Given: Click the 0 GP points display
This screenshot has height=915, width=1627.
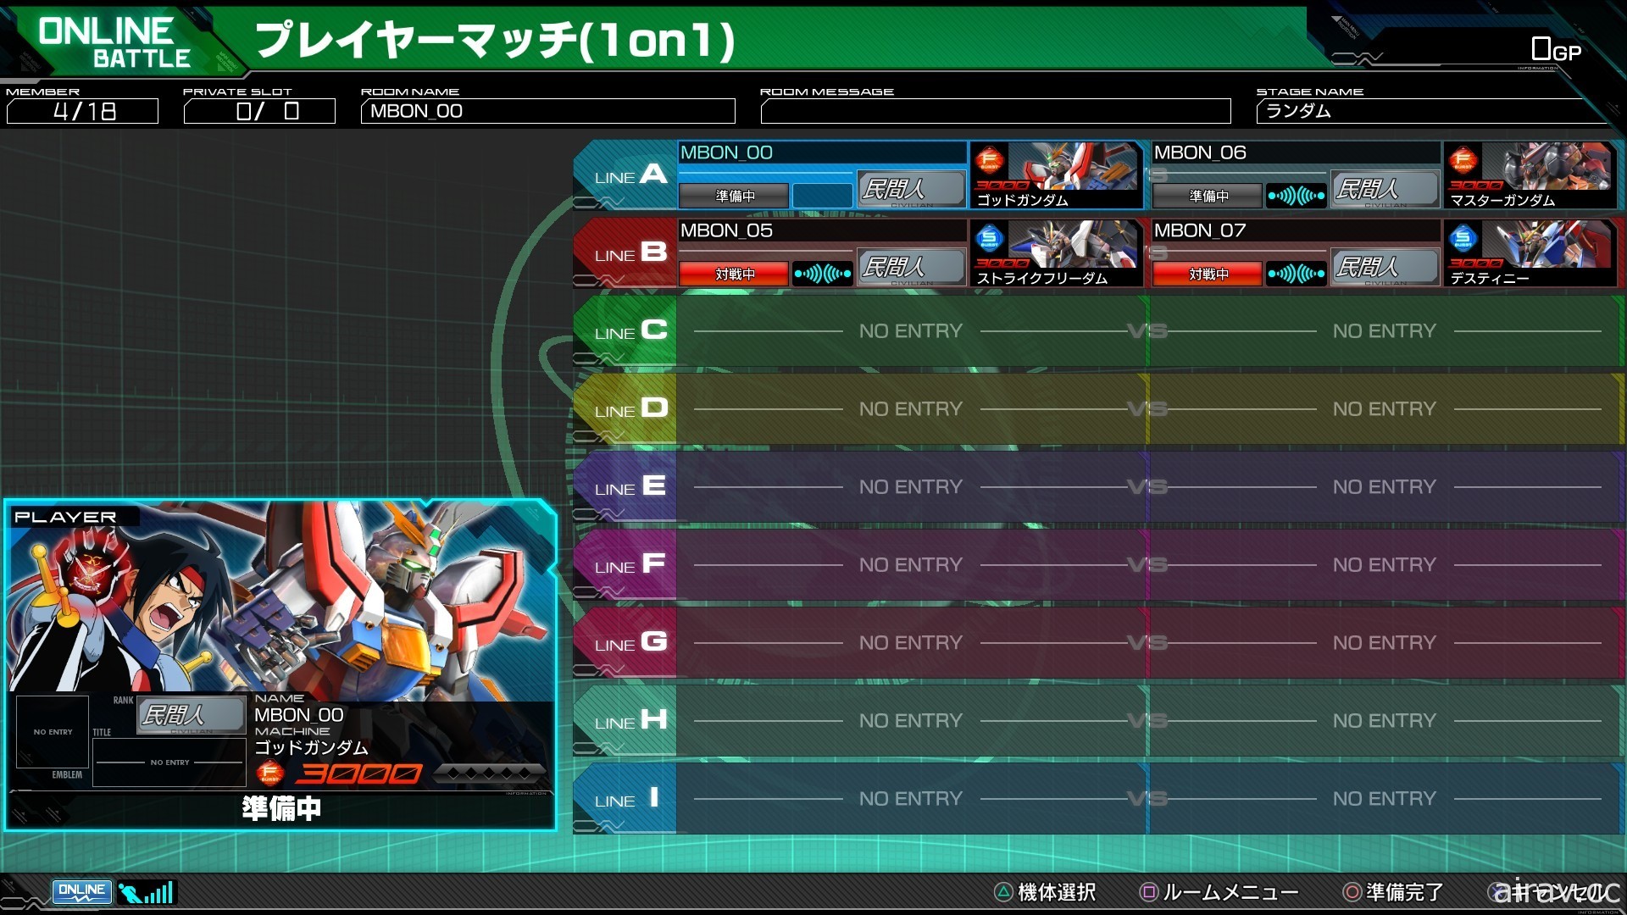Looking at the screenshot, I should (1556, 50).
